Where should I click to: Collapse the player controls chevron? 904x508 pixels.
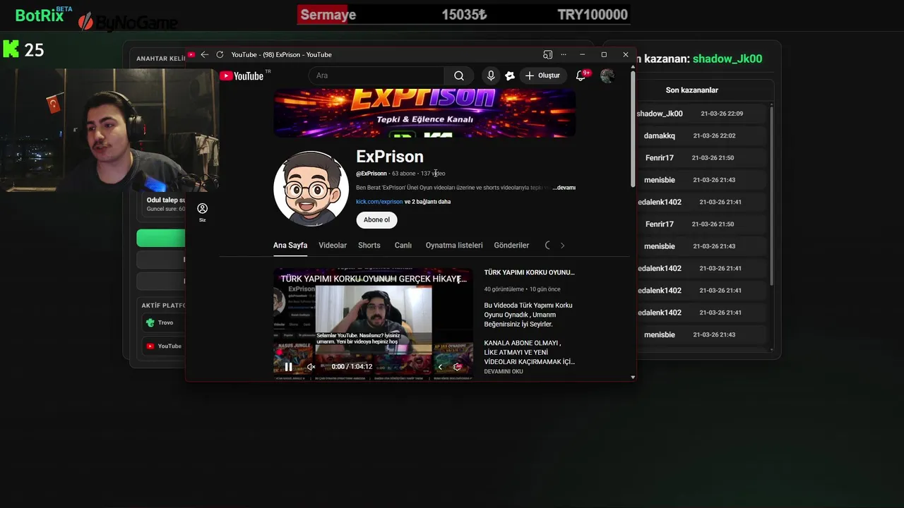coord(440,367)
